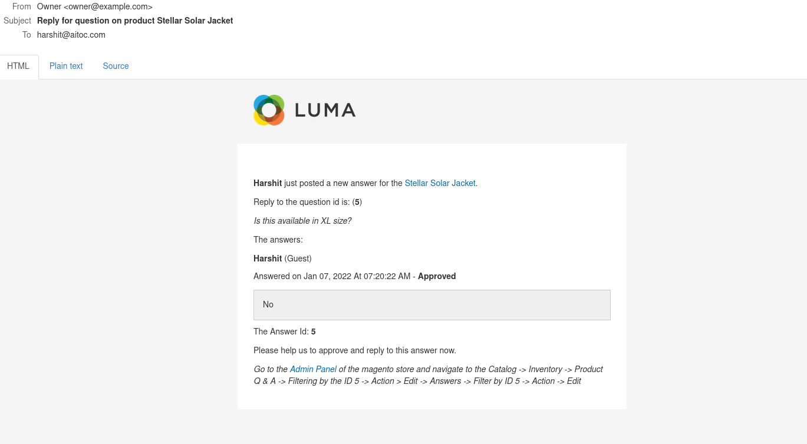This screenshot has height=444, width=807.
Task: Click the From header label
Action: (x=22, y=6)
